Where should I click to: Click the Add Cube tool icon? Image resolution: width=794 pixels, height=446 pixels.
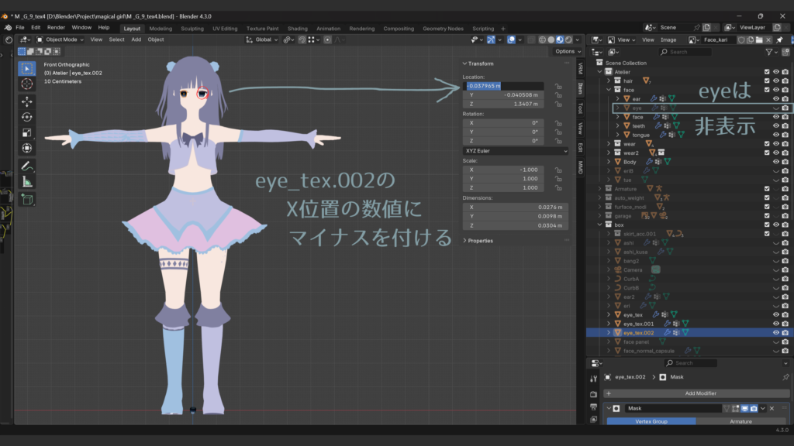click(x=27, y=199)
